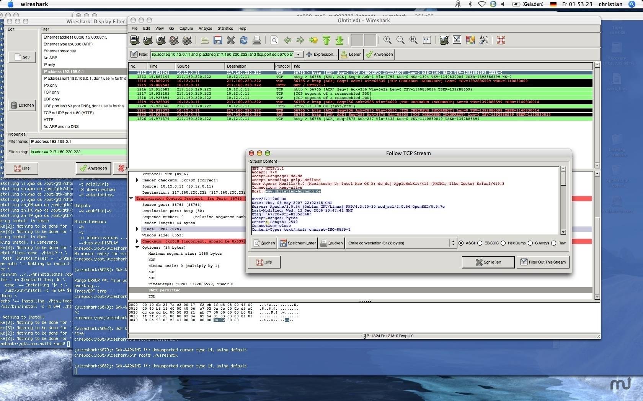Expand Checksum 0x0c8 incorrect node
The height and width of the screenshot is (401, 643).
[137, 241]
